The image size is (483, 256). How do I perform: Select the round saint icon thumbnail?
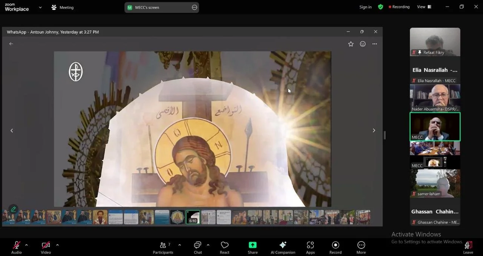tap(177, 217)
